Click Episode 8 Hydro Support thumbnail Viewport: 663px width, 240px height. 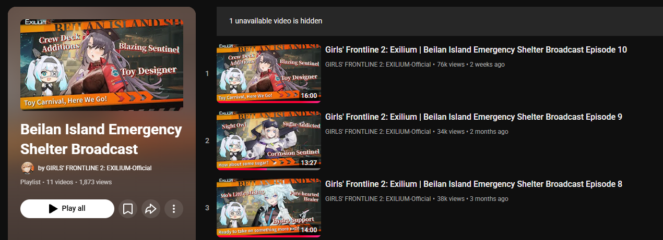[269, 208]
